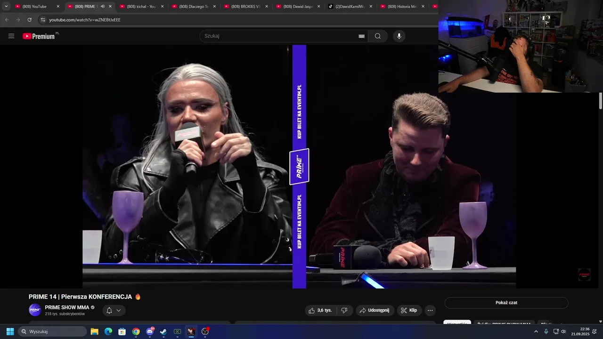Reload the current page
The width and height of the screenshot is (603, 339).
[x=29, y=20]
